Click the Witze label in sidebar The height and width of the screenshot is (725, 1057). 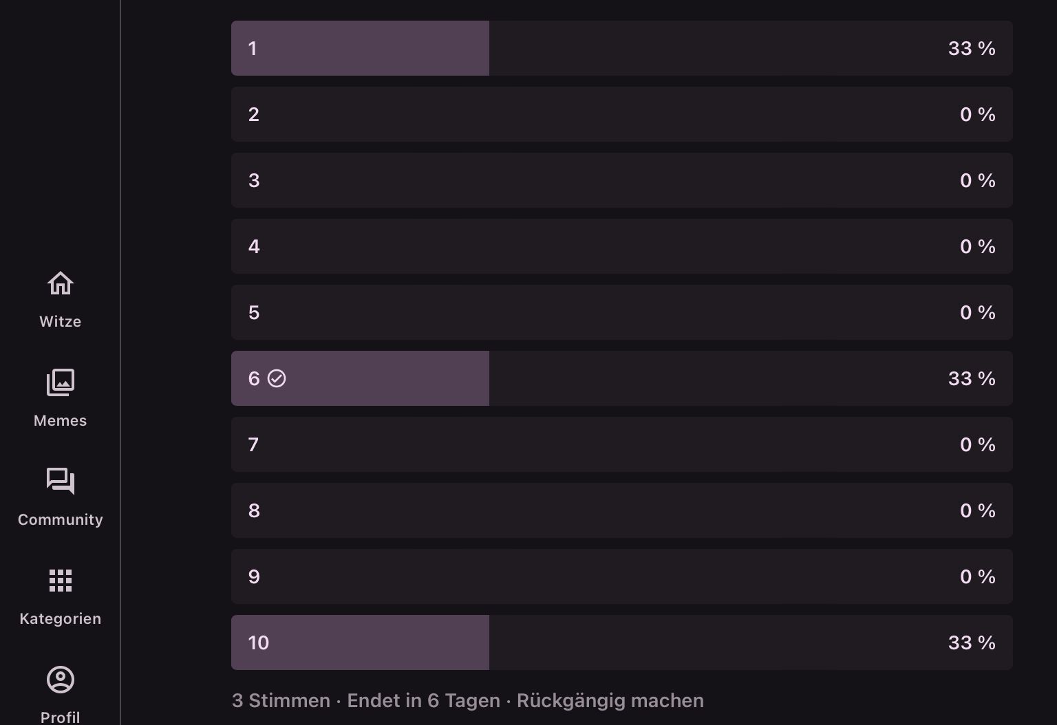tap(61, 321)
